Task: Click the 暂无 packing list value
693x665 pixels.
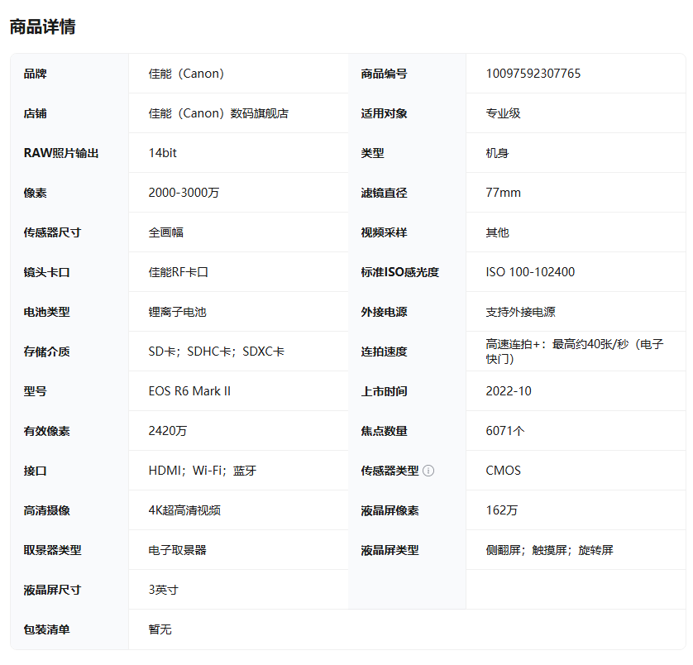Action: [160, 629]
